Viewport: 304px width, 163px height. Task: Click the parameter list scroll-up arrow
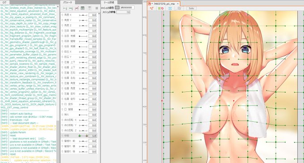99,14
